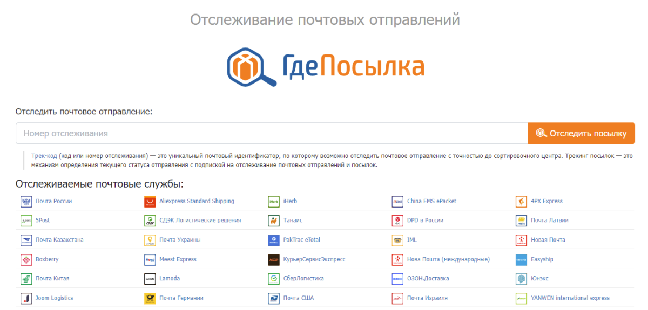Open the Aliexpress Standard Shipping link

pos(197,201)
